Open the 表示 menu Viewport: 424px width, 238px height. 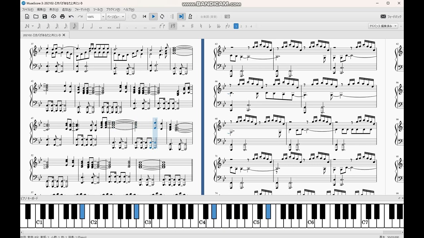click(x=54, y=10)
